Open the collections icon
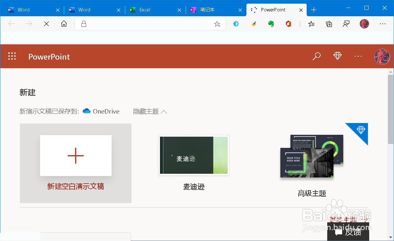The width and height of the screenshot is (394, 241). [x=329, y=24]
